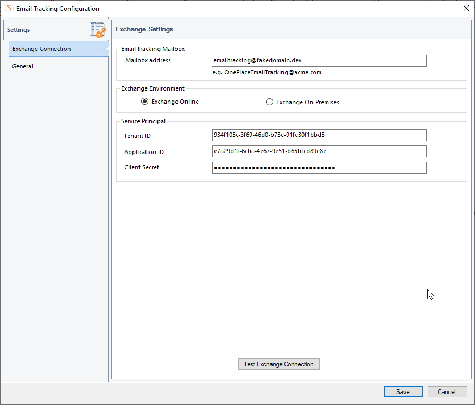Save the email tracking configuration
This screenshot has height=405, width=475.
(403, 392)
